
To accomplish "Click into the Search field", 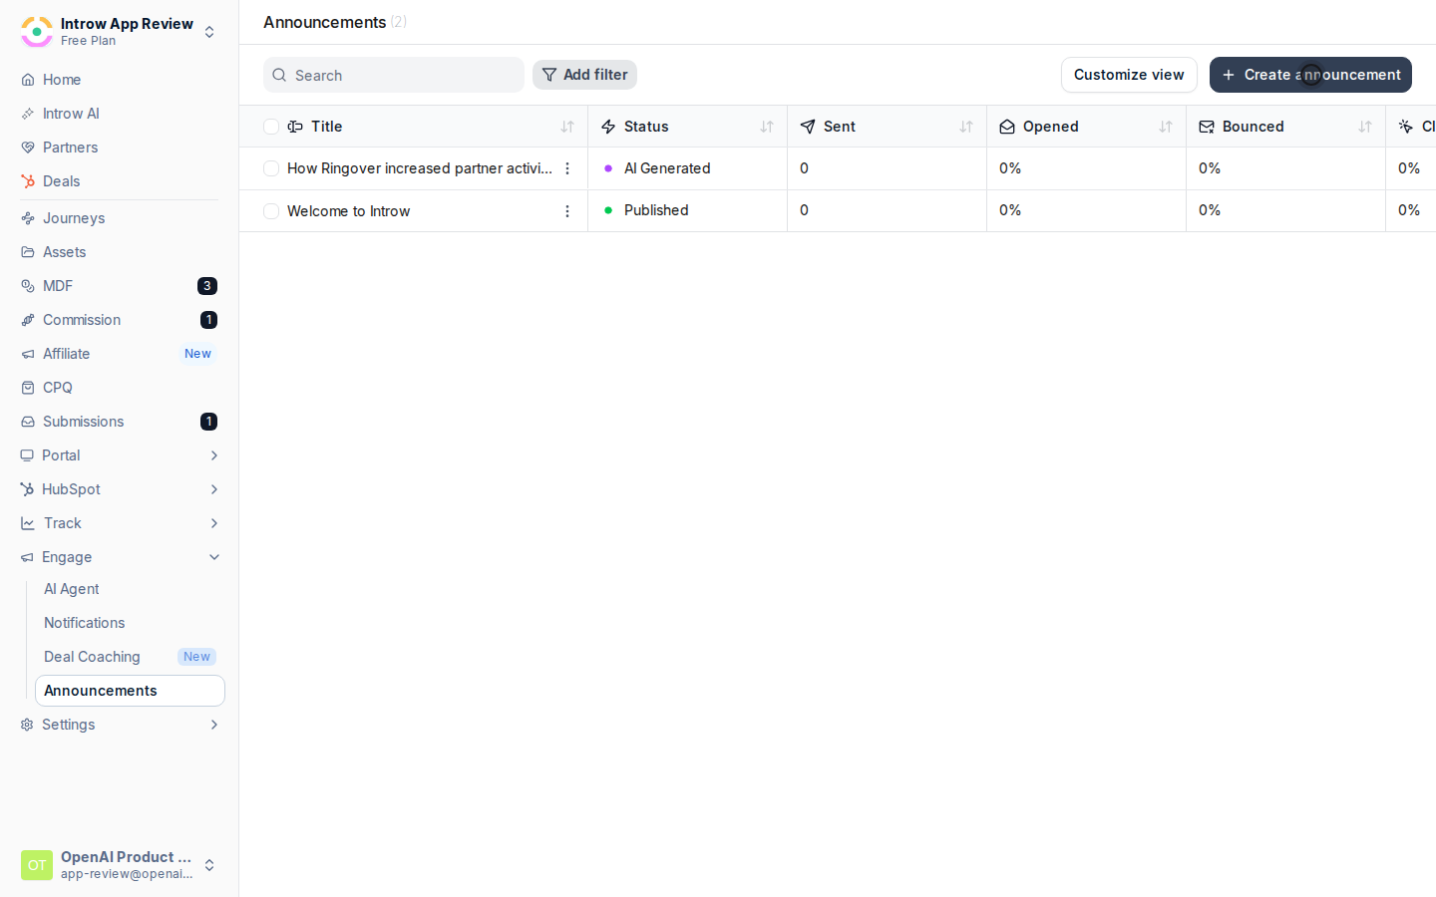I will [x=394, y=75].
